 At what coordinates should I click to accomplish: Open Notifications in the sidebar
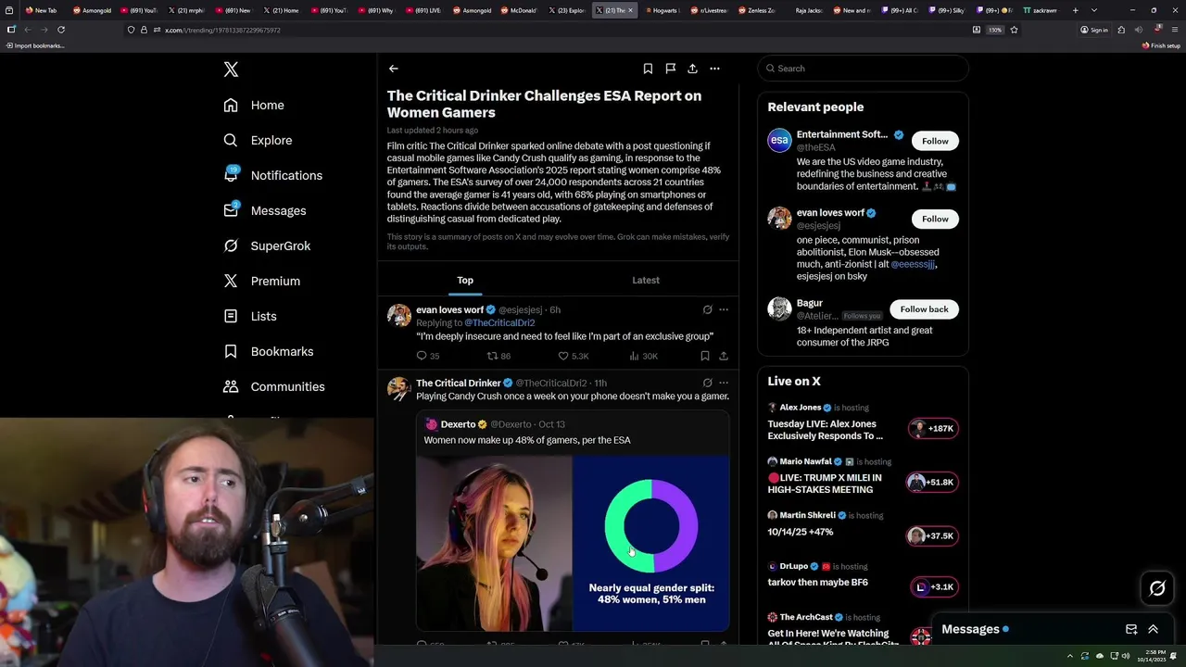pos(272,175)
